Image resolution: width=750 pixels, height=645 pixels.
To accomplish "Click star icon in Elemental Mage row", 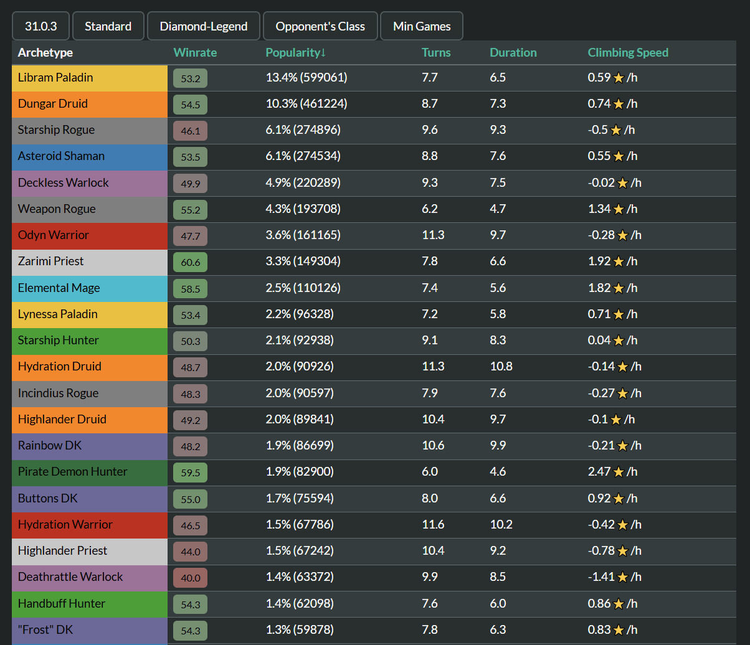I will [x=619, y=288].
